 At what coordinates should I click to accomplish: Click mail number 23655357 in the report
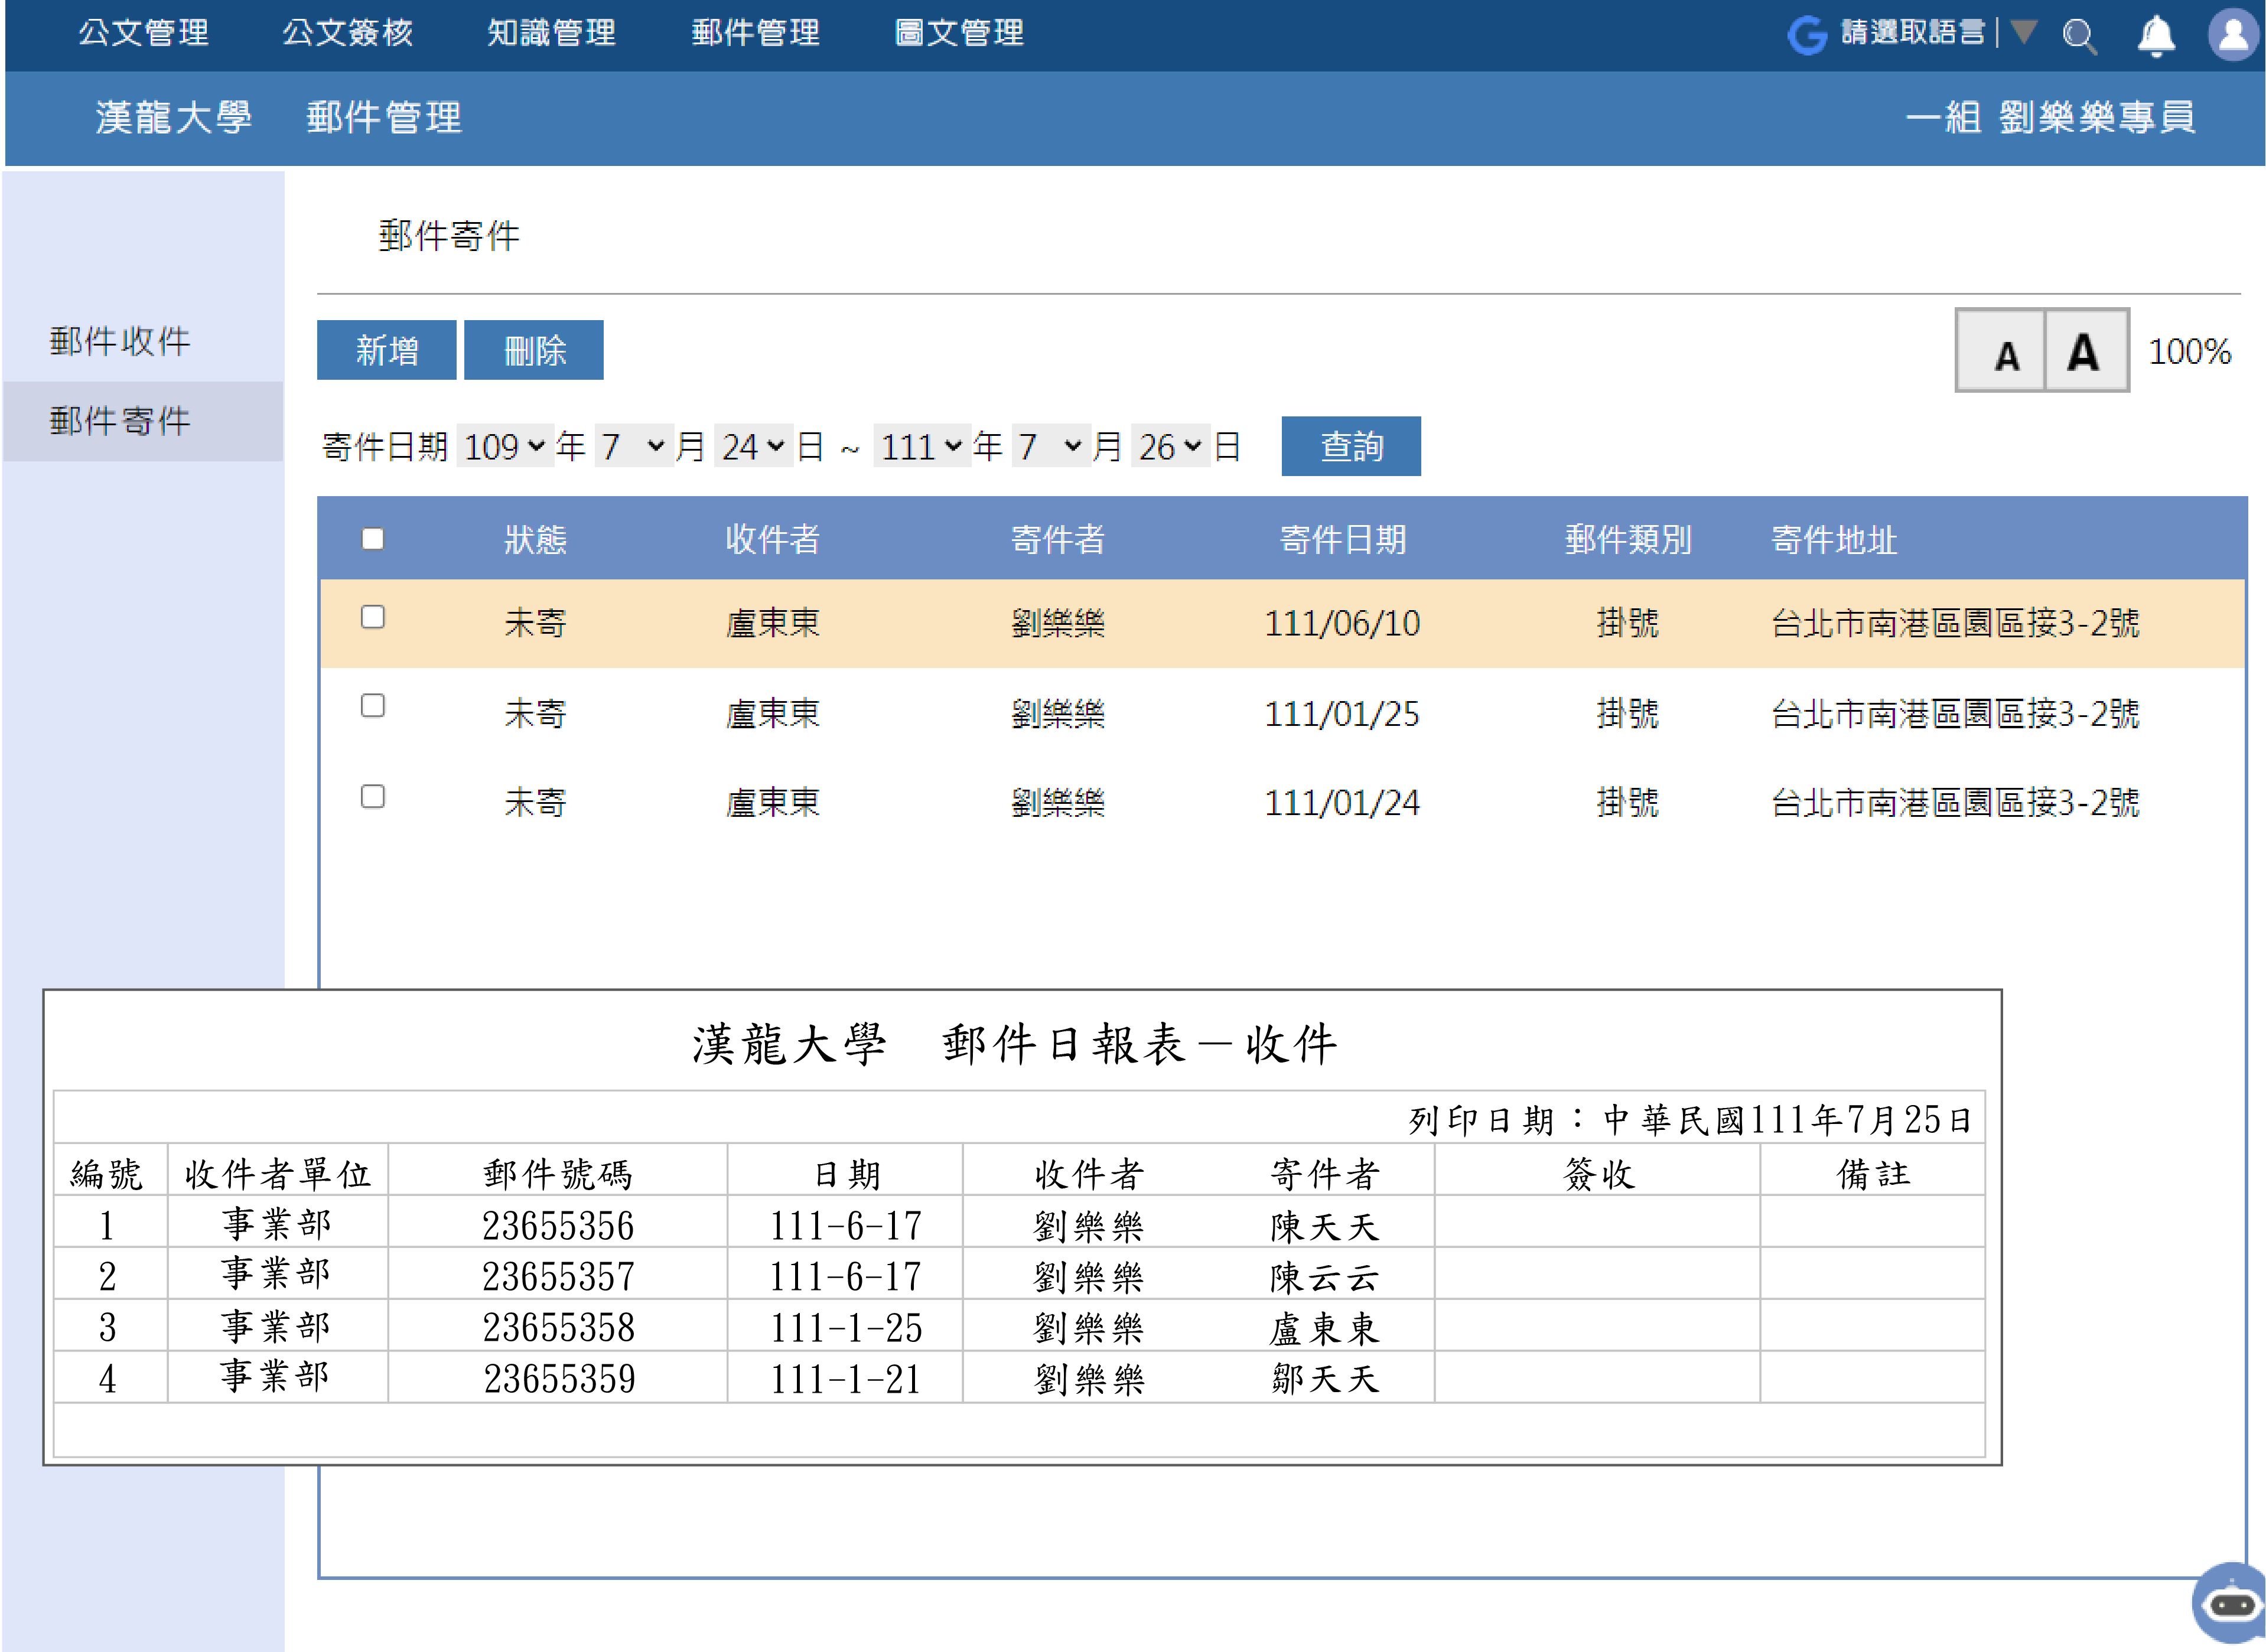pos(558,1277)
